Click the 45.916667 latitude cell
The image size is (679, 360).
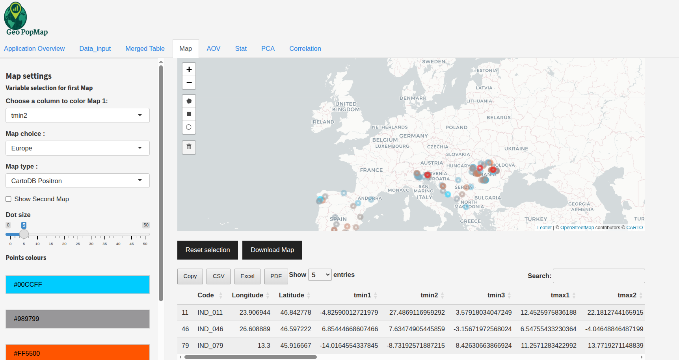tap(296, 345)
